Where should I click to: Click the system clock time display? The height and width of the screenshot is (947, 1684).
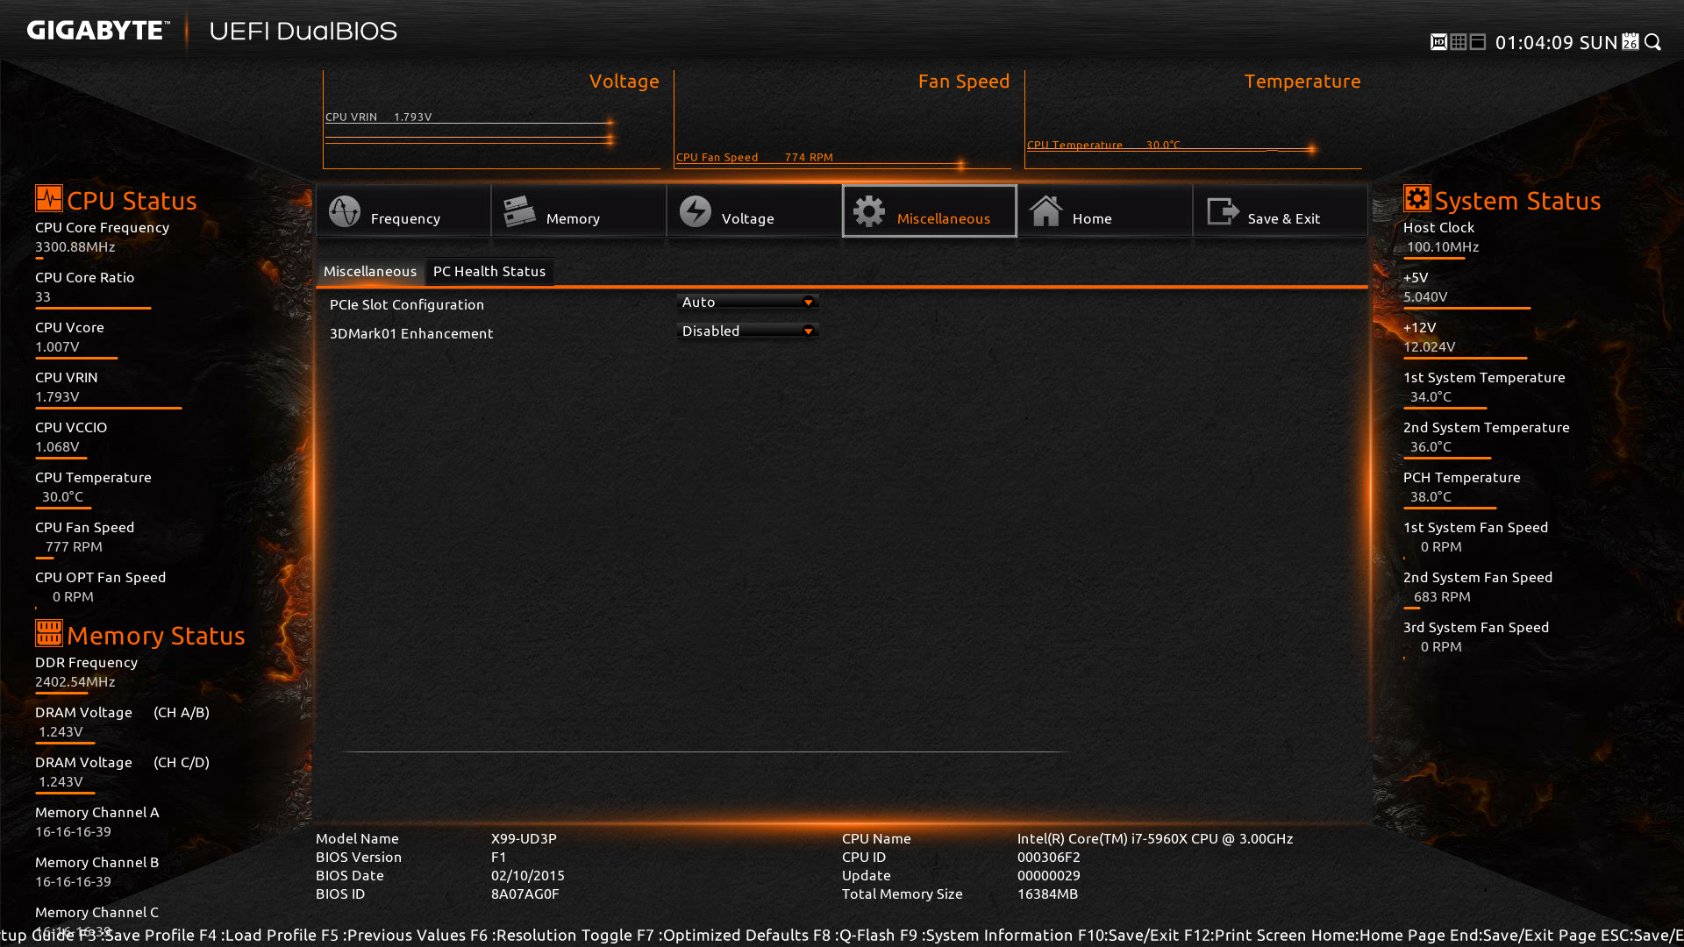pyautogui.click(x=1534, y=43)
